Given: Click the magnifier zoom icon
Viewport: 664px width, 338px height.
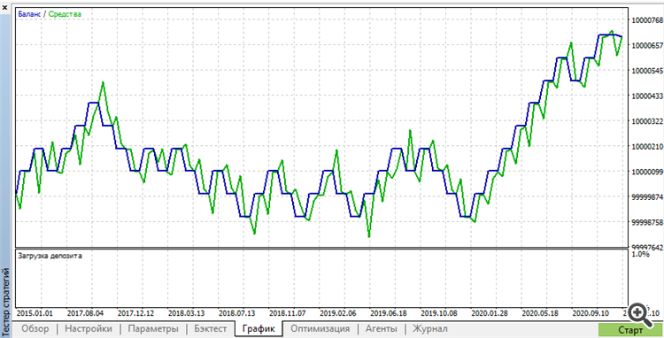Looking at the screenshot, I should coord(639,314).
